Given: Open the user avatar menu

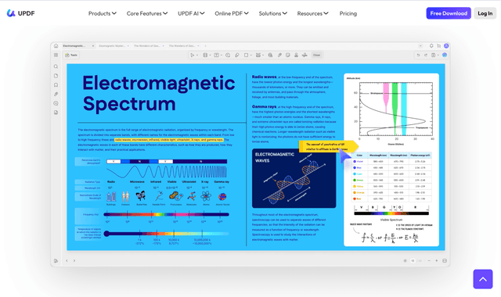Looking at the screenshot, I should pos(446,46).
